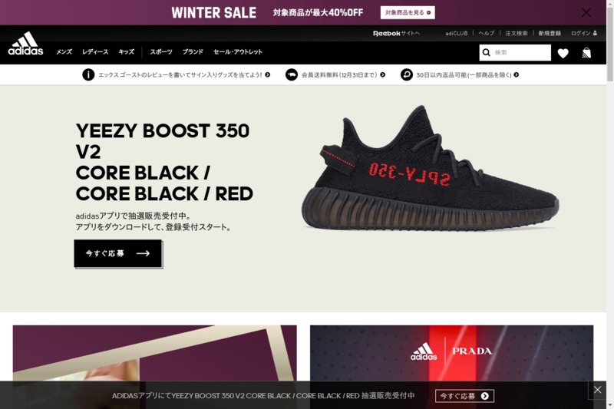This screenshot has width=614, height=409.
Task: Click the login person icon
Action: click(595, 33)
